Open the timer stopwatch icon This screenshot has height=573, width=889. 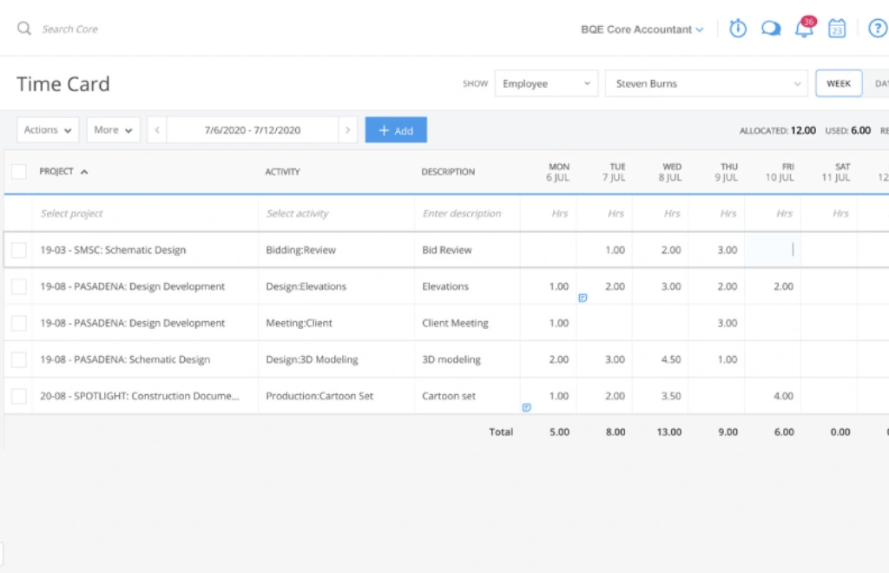pos(738,29)
